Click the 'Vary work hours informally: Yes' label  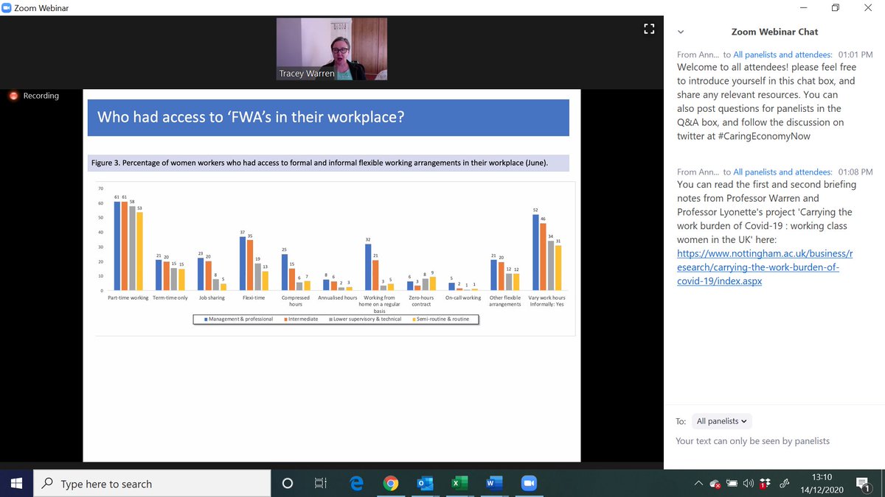coord(546,300)
